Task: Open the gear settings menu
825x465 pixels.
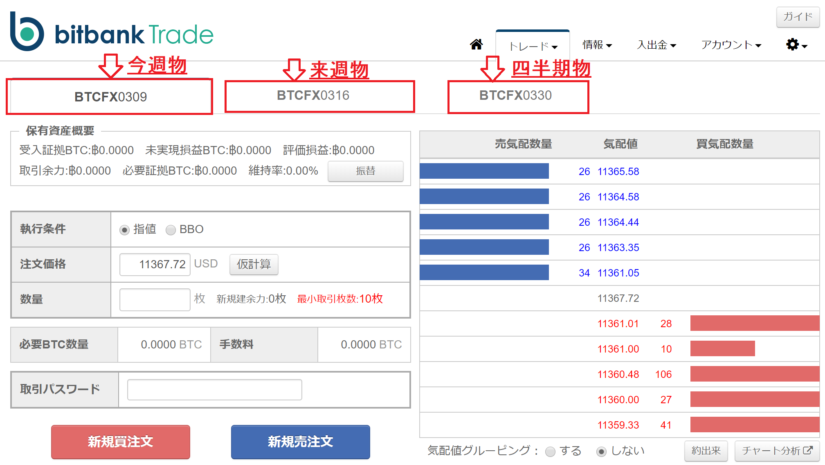Action: [796, 45]
